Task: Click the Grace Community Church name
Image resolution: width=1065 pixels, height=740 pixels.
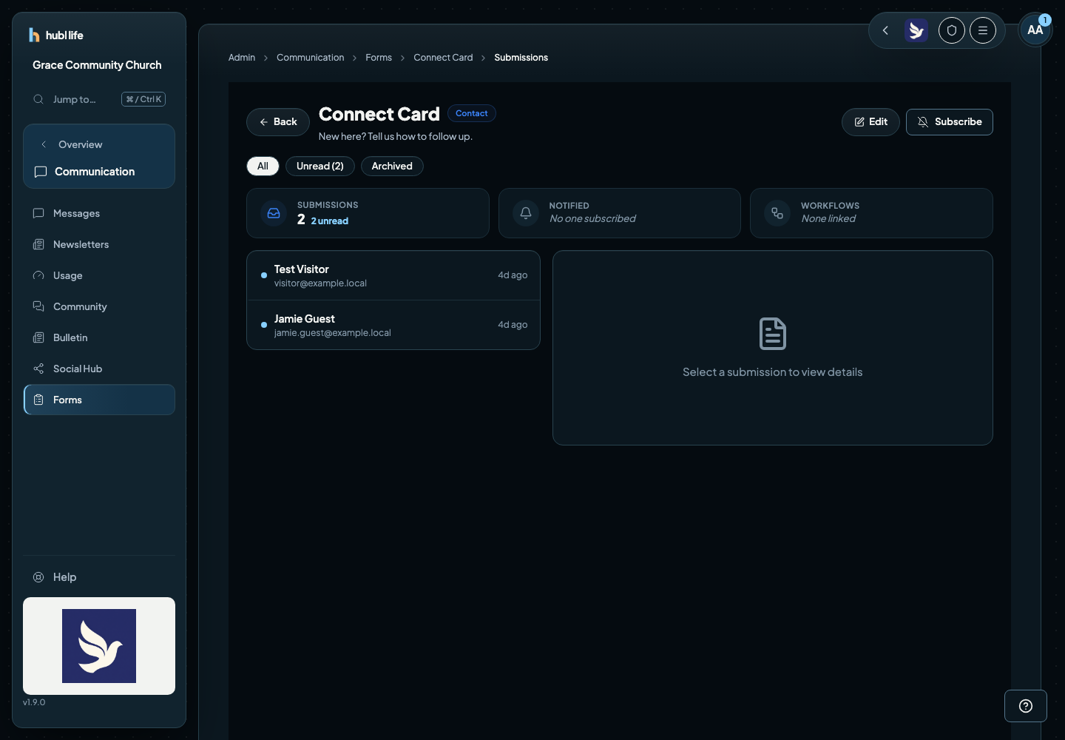Action: pos(97,65)
